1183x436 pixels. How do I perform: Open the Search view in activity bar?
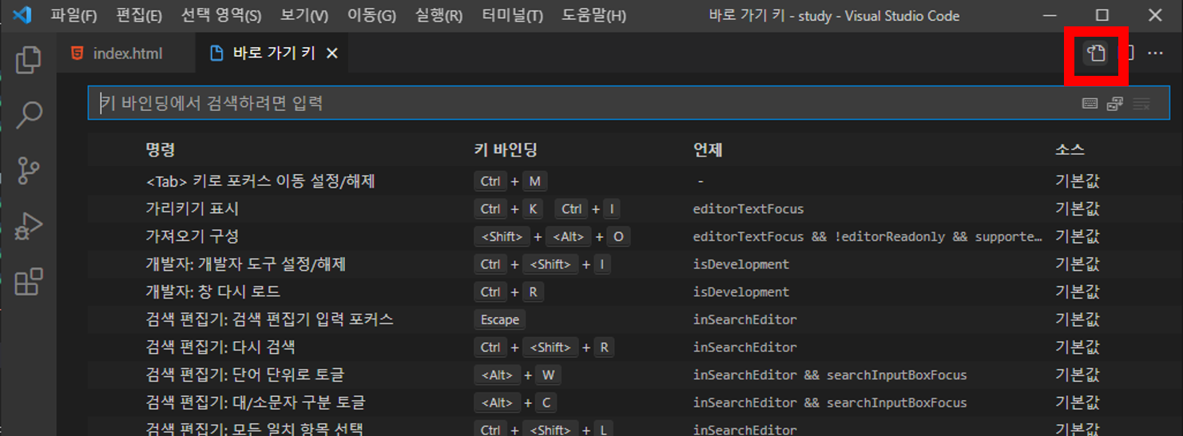[x=29, y=115]
